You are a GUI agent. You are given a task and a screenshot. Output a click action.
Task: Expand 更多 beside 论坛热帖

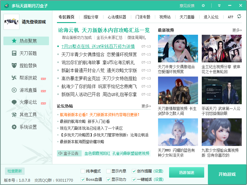point(146,106)
